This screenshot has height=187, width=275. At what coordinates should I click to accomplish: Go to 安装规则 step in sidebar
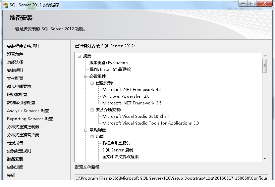[15, 71]
